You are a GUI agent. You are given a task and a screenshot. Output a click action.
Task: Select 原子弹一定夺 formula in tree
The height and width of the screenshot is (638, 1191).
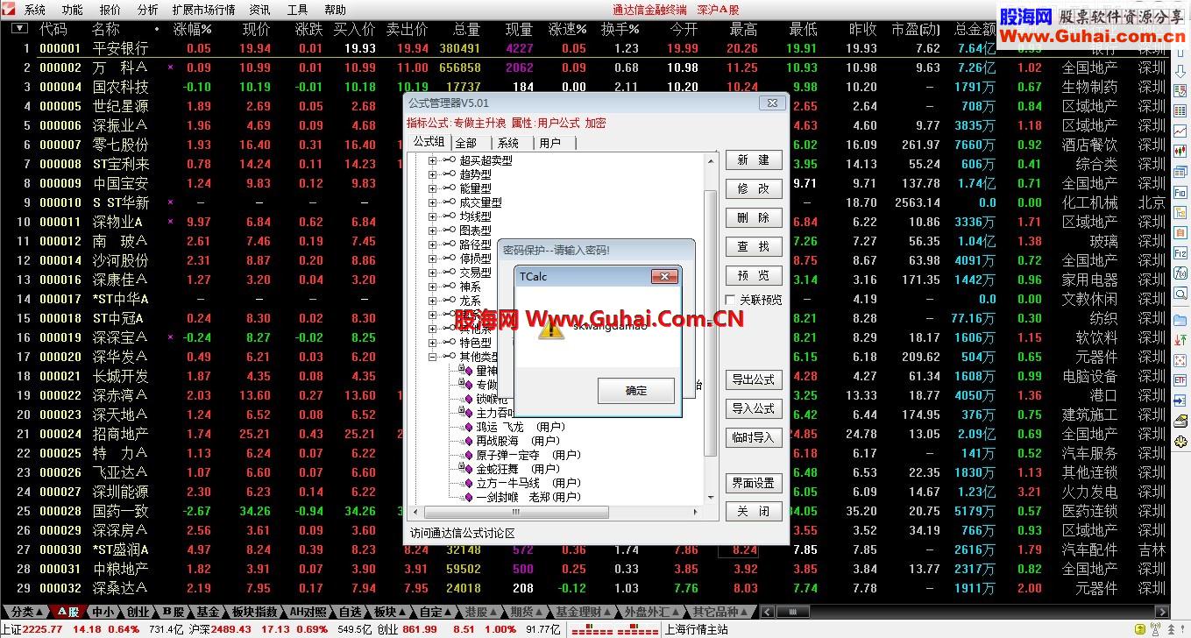point(528,455)
